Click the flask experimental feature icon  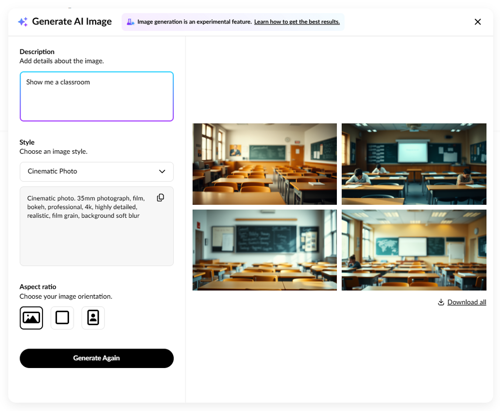coord(131,21)
